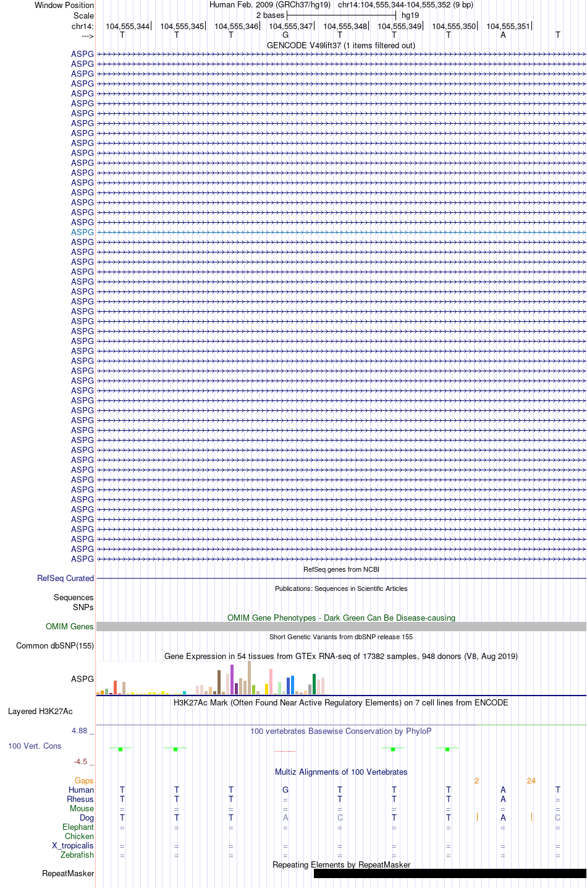Click the GENCODE V49lift37 track title
Image resolution: width=587 pixels, height=888 pixels.
(x=341, y=45)
